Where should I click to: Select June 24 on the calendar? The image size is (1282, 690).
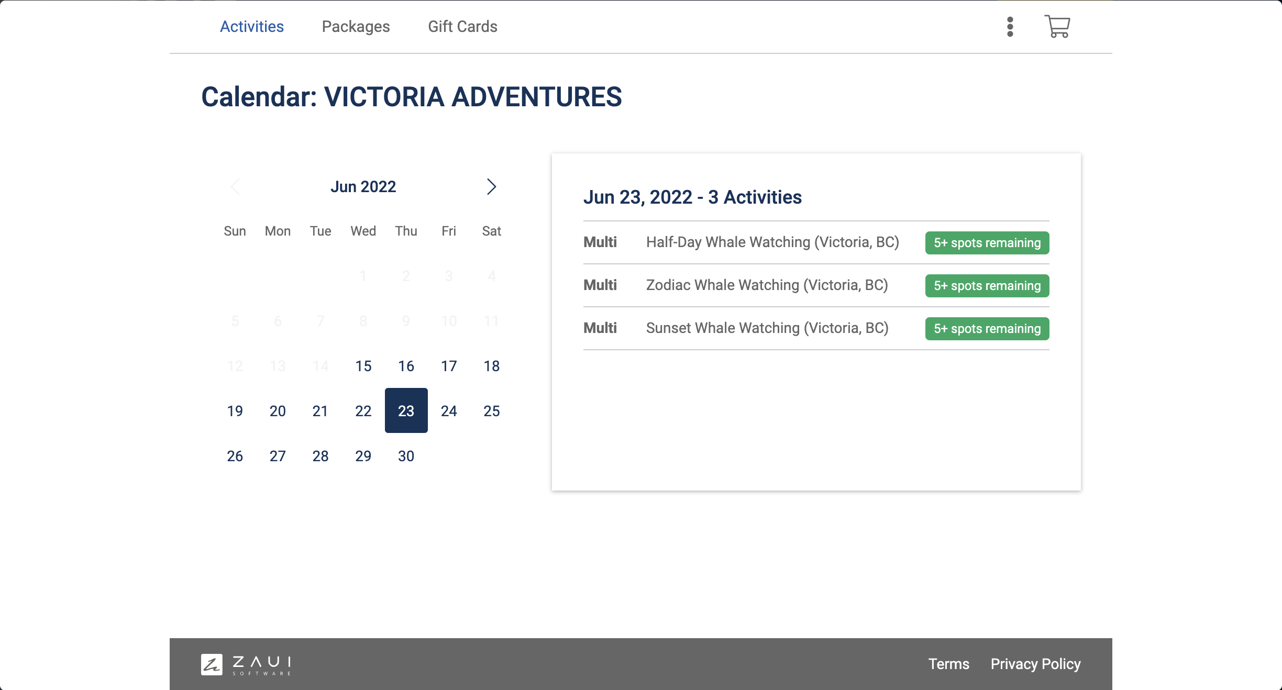pyautogui.click(x=449, y=411)
